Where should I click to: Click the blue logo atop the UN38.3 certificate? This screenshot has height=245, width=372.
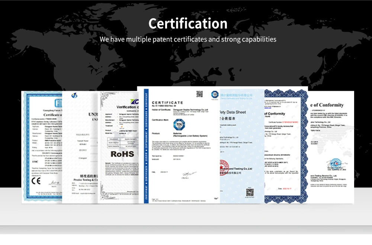pos(74,95)
